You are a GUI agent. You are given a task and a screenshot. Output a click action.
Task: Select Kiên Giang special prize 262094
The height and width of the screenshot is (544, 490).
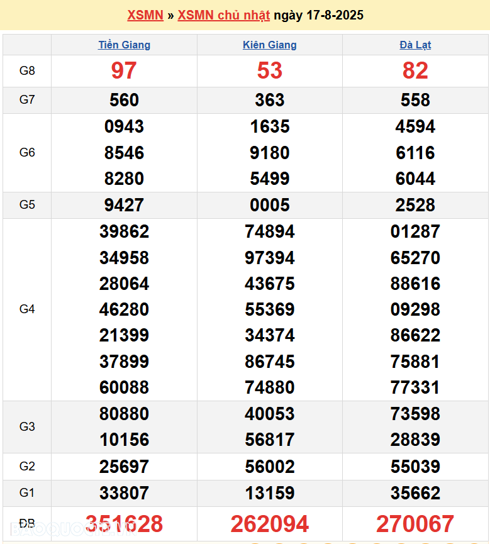pyautogui.click(x=269, y=523)
